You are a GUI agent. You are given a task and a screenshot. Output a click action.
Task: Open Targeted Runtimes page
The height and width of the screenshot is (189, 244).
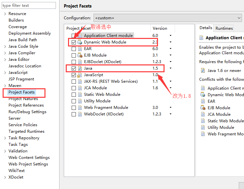coord(26,131)
